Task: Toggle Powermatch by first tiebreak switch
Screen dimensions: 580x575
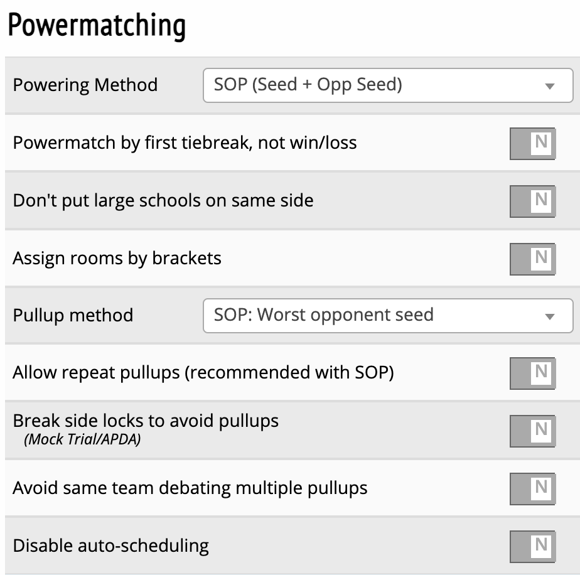Action: point(532,143)
